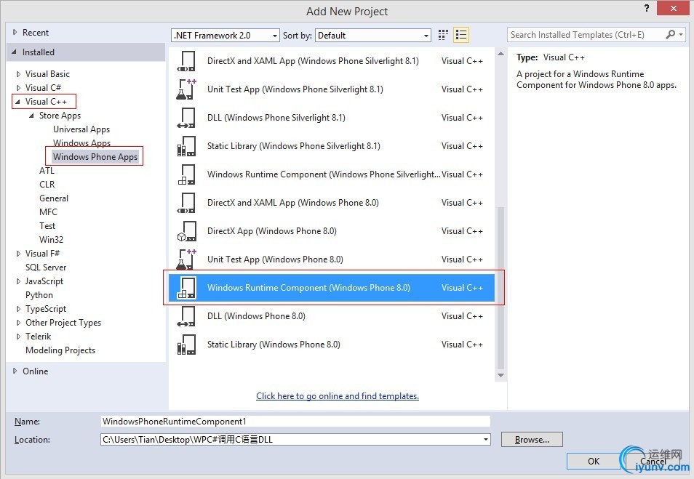694x479 pixels.
Task: Select the Win32 category
Action: pos(52,240)
